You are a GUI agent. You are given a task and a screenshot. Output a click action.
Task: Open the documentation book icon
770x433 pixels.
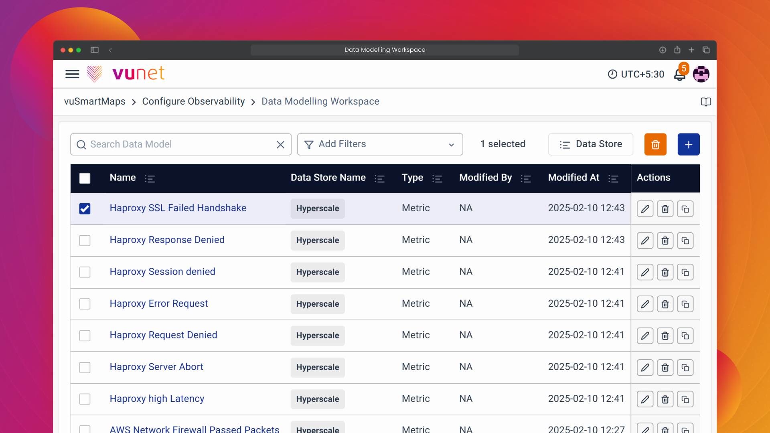point(706,102)
